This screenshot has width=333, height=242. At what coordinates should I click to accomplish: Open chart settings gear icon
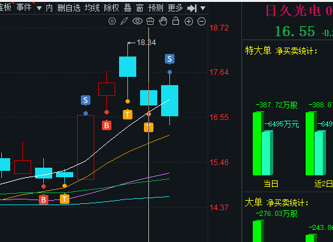[x=112, y=21]
